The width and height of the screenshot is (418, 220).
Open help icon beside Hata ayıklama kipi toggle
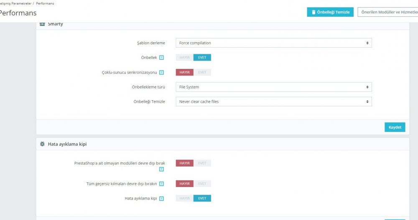click(161, 198)
